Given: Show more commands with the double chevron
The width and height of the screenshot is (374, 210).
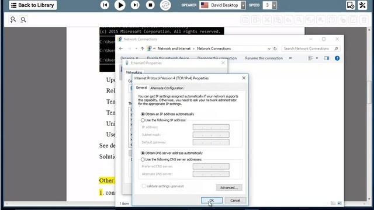Looking at the screenshot, I should pyautogui.click(x=290, y=58).
